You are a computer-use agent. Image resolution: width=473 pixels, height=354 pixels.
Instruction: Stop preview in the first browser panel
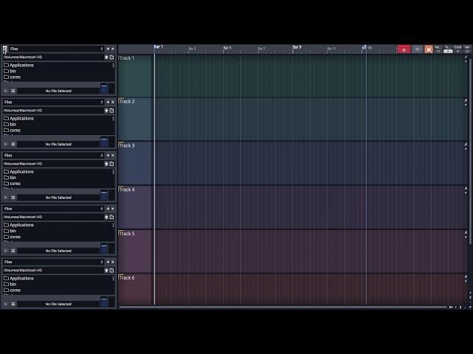click(13, 91)
